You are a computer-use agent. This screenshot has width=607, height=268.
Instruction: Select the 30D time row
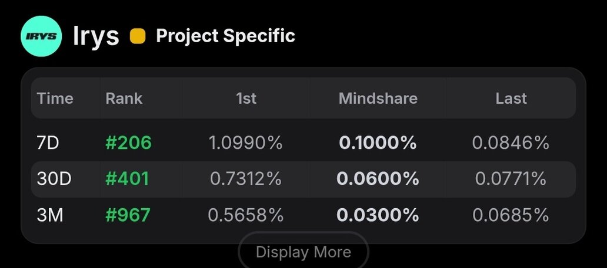pos(54,179)
